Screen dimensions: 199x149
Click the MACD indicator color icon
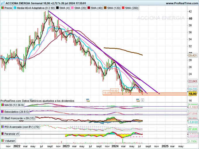(x=2, y=105)
